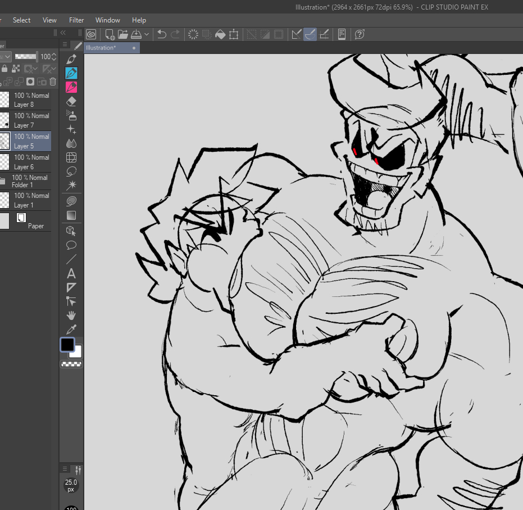This screenshot has height=510, width=523.
Task: Toggle the Lock layer icon
Action: click(4, 69)
